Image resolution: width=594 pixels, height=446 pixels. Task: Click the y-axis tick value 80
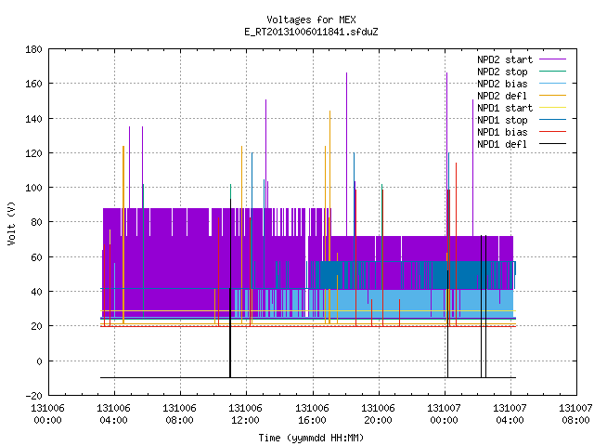tap(36, 222)
